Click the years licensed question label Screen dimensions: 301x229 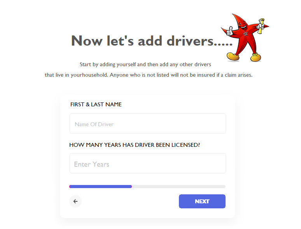click(135, 145)
